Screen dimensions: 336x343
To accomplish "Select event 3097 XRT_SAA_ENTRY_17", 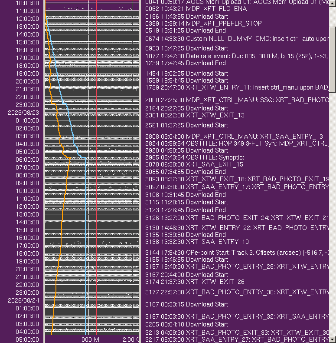I will [237, 187].
